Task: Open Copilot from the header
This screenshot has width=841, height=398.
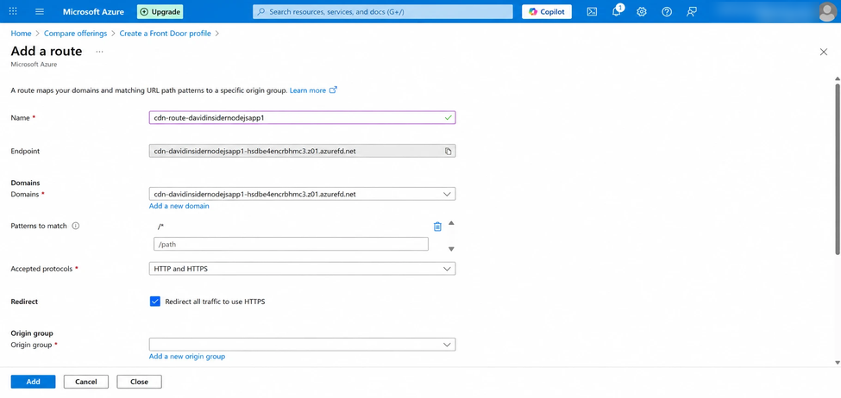Action: (x=547, y=11)
